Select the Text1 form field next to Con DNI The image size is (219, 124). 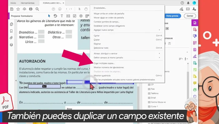tap(44, 86)
